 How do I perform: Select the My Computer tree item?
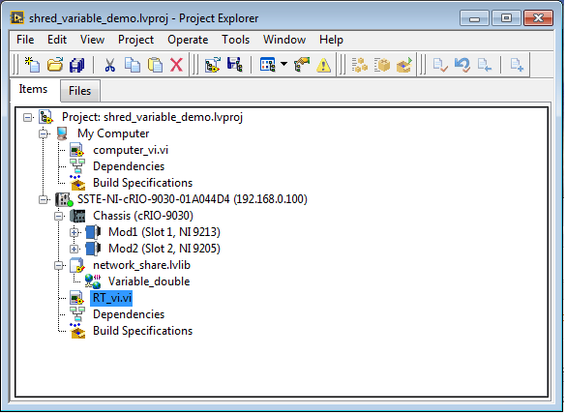[113, 133]
